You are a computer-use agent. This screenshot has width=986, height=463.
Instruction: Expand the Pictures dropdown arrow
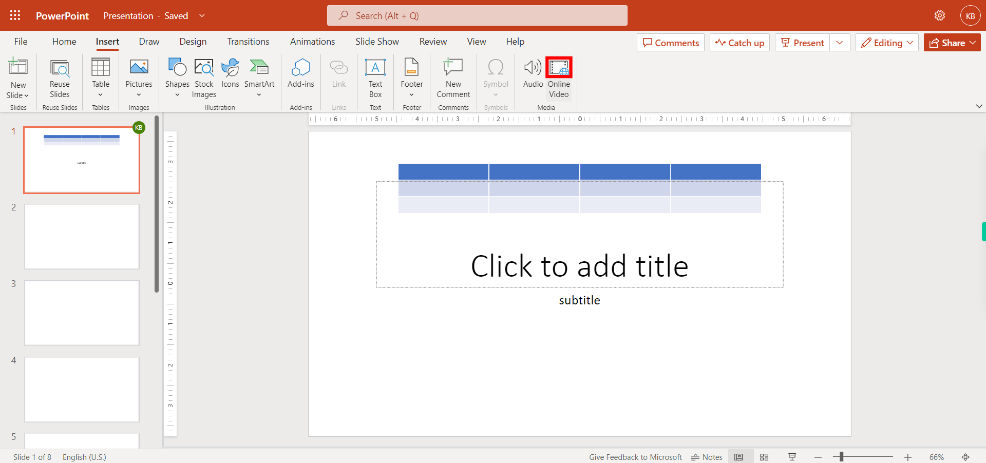click(x=139, y=95)
